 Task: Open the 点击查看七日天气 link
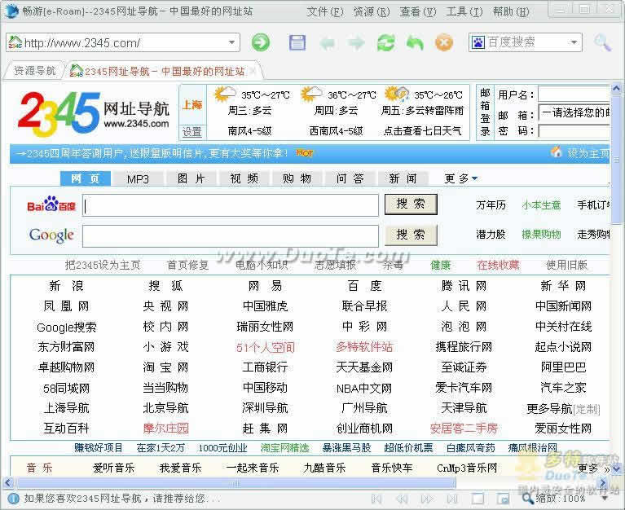tap(422, 130)
